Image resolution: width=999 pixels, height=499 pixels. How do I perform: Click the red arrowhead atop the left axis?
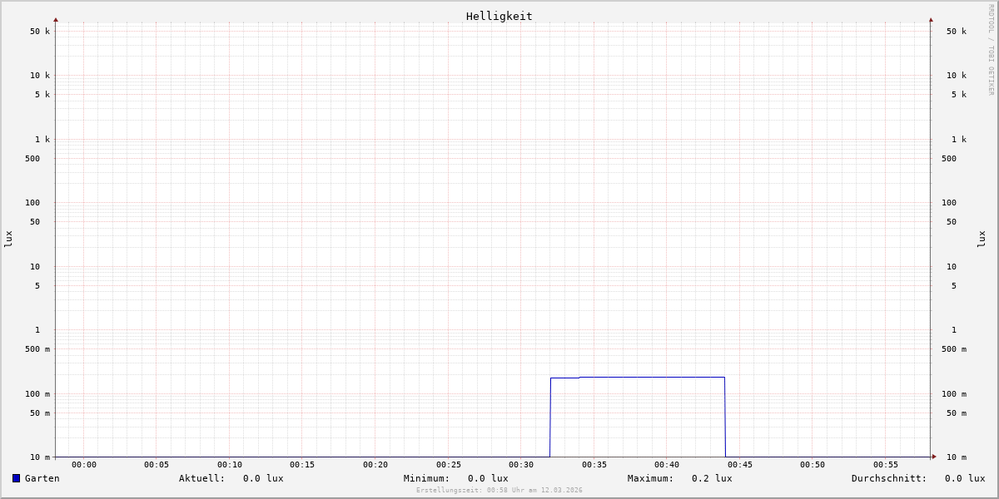(x=56, y=19)
